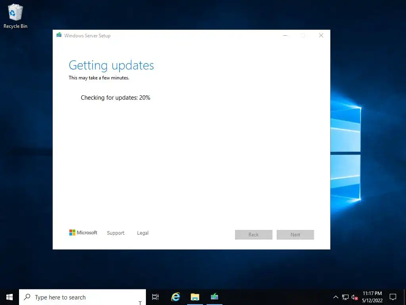This screenshot has height=305, width=406.
Task: Click the Next button
Action: point(295,234)
